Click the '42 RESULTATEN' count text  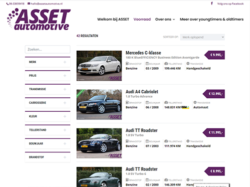click(87, 36)
